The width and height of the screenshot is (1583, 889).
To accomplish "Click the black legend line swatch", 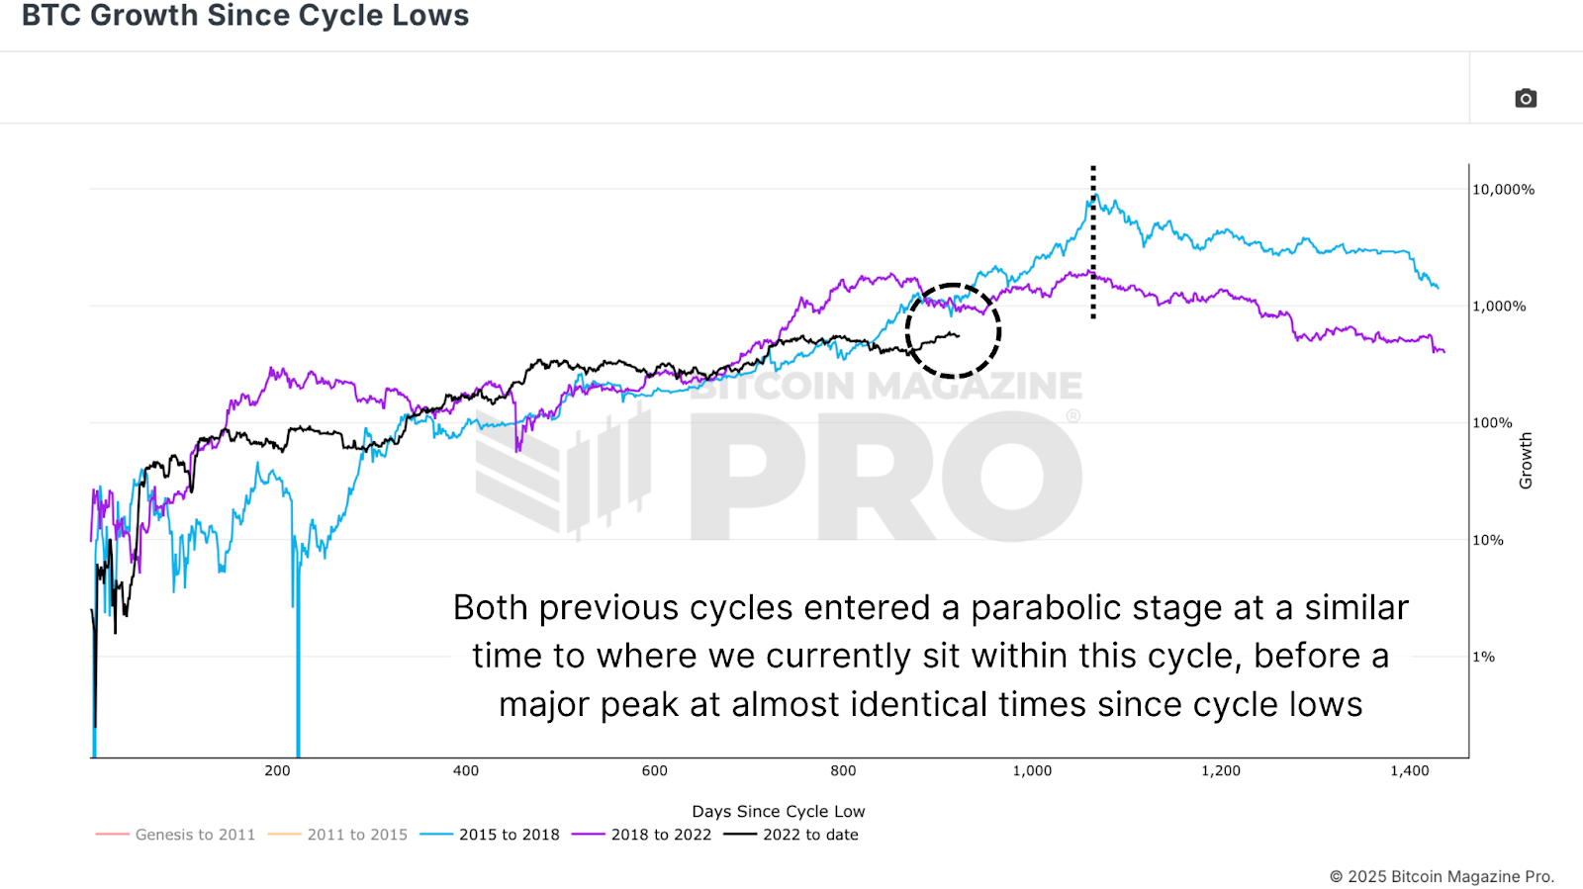I will coord(740,835).
